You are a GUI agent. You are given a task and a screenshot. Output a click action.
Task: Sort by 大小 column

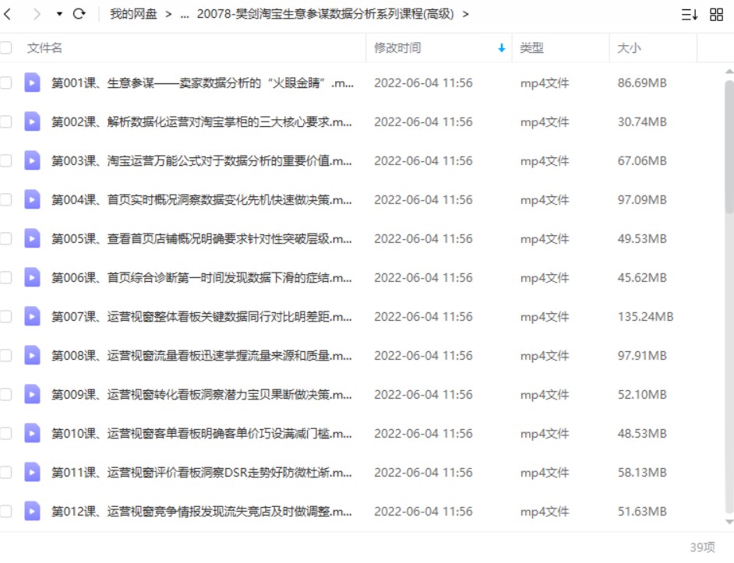[629, 48]
